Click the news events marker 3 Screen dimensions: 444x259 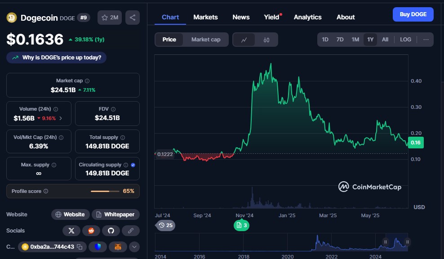pos(241,225)
